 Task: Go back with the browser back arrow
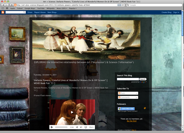(x=3, y=5)
